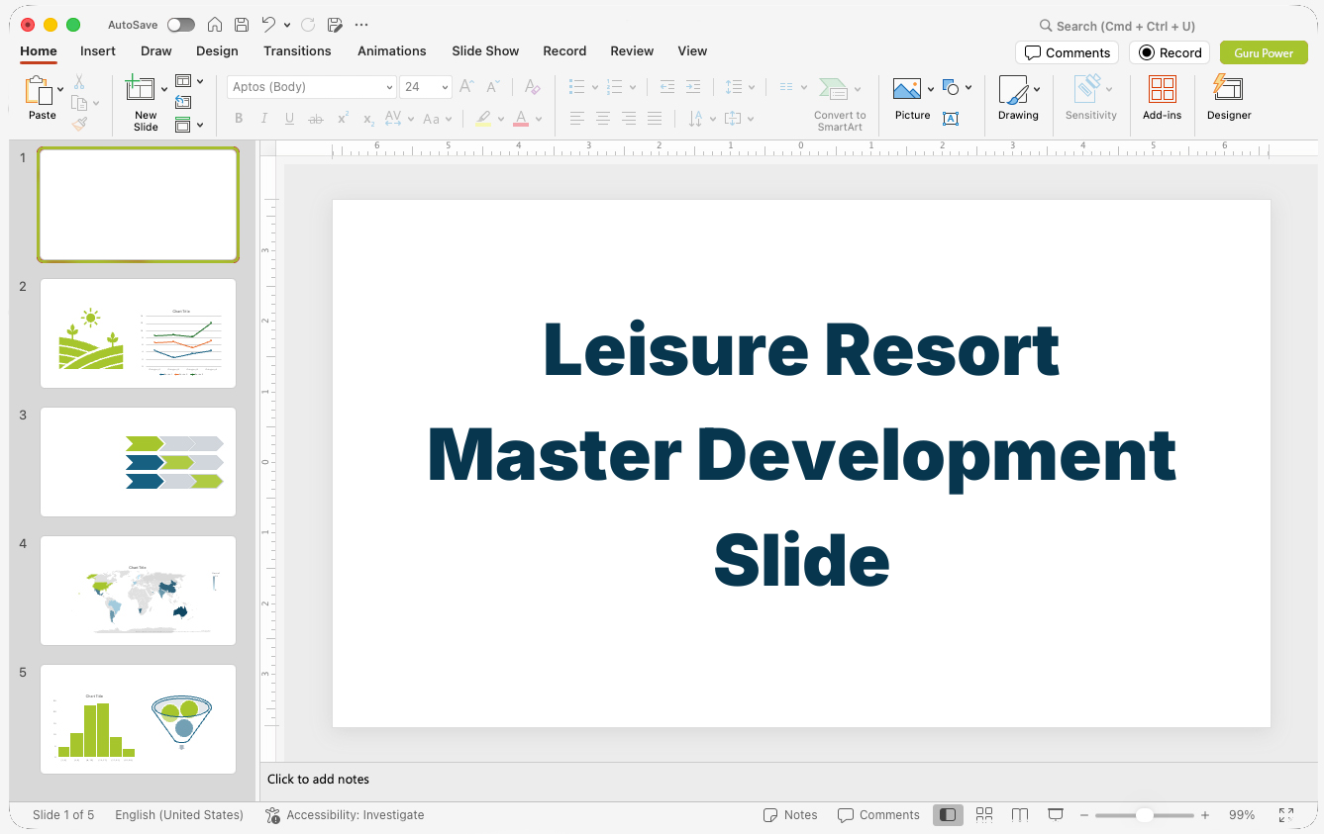Toggle the Notes pane from status bar
Viewport: 1324px width, 834px height.
pyautogui.click(x=790, y=815)
